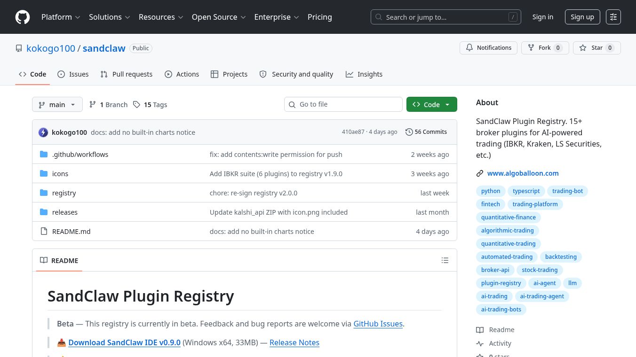Switch to the Code tab
Image resolution: width=636 pixels, height=357 pixels.
point(32,74)
